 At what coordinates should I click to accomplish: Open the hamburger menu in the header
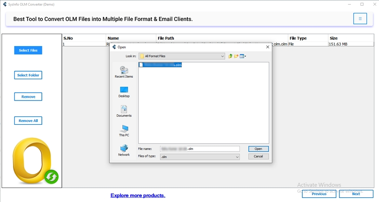(x=360, y=19)
